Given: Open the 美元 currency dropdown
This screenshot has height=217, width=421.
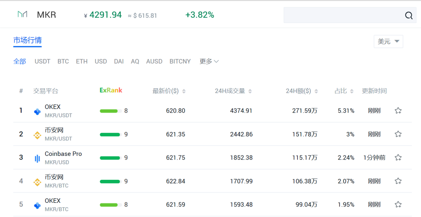Looking at the screenshot, I should point(388,42).
